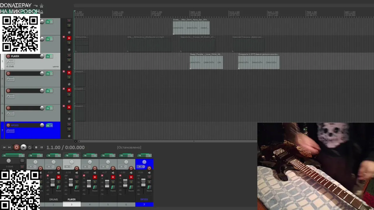Image resolution: width=374 pixels, height=210 pixels.
Task: Click RP355 mixer channel volume fader
Action: click(143, 183)
